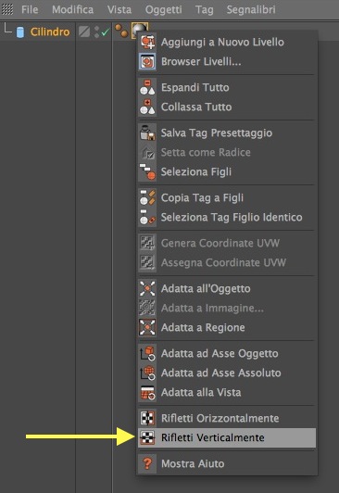Click Cilindro layer color square

84,32
